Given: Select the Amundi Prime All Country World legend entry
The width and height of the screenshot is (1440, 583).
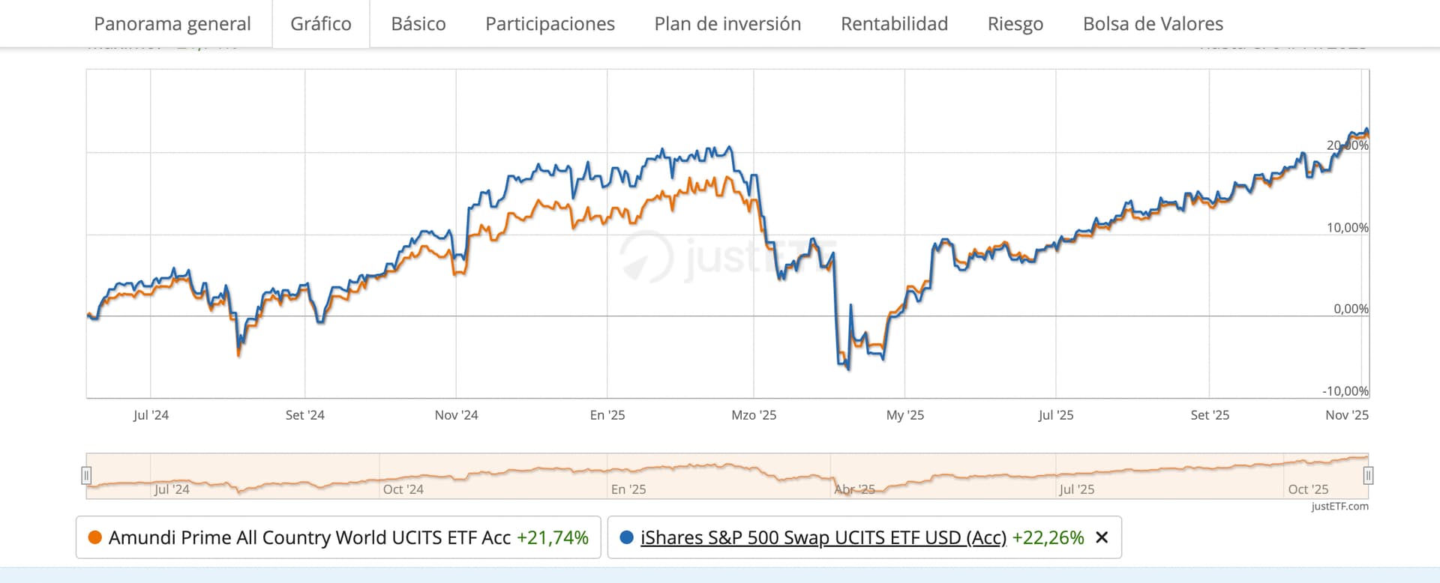Looking at the screenshot, I should click(x=309, y=537).
